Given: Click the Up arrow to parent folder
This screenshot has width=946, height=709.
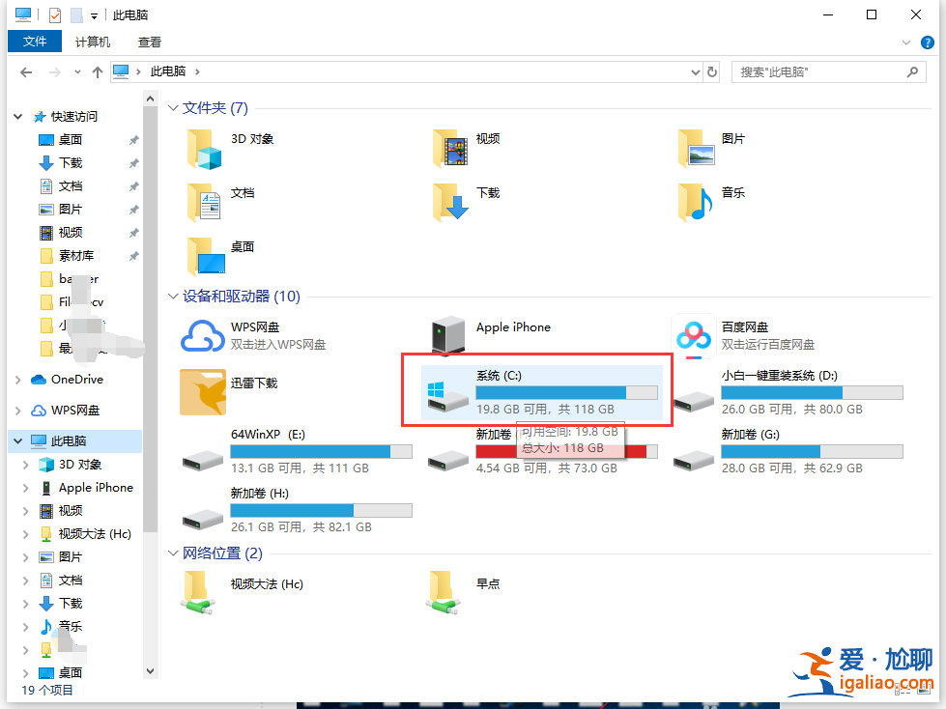Looking at the screenshot, I should click(x=98, y=71).
